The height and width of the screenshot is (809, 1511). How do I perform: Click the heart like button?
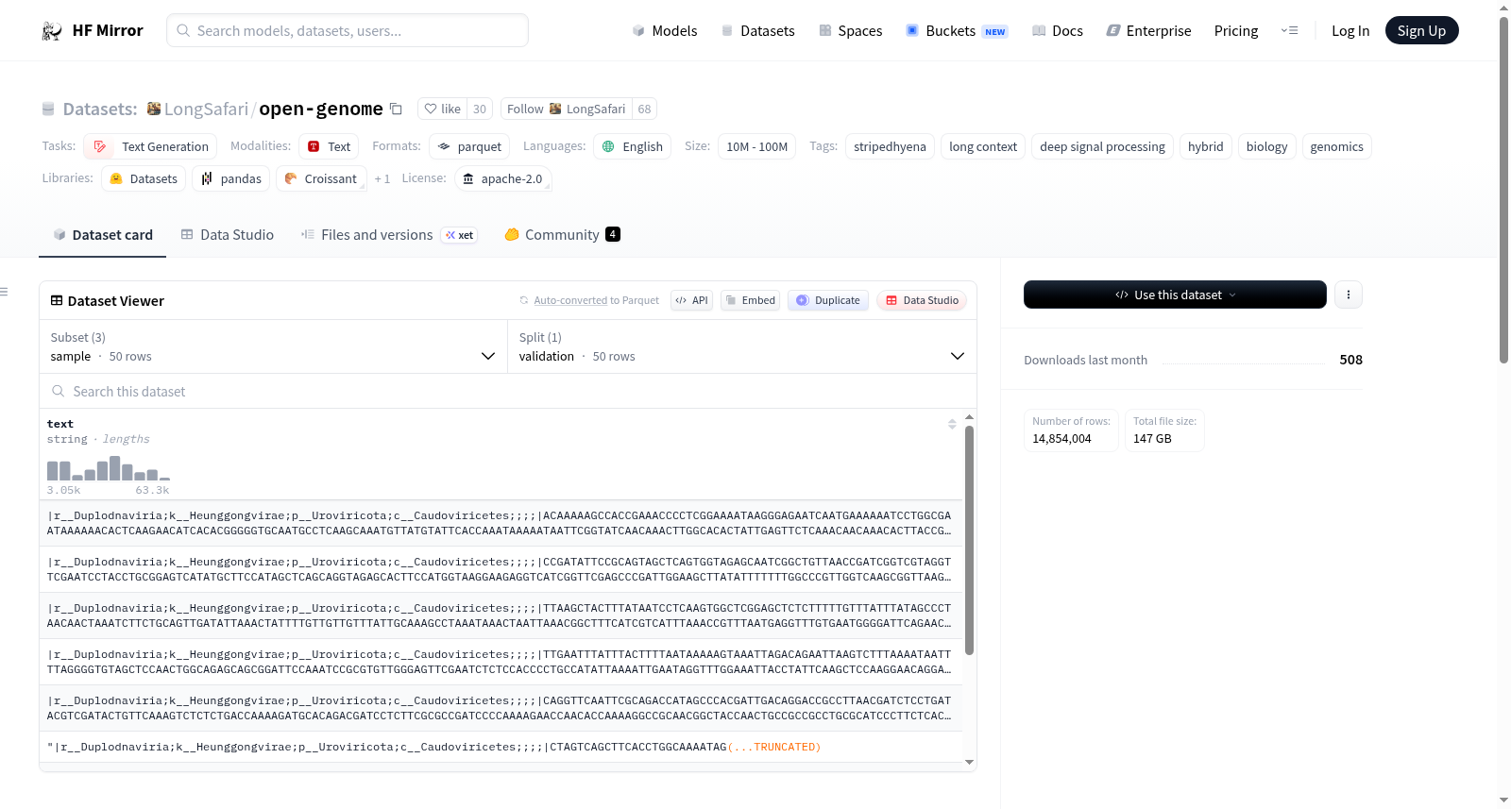[x=442, y=109]
